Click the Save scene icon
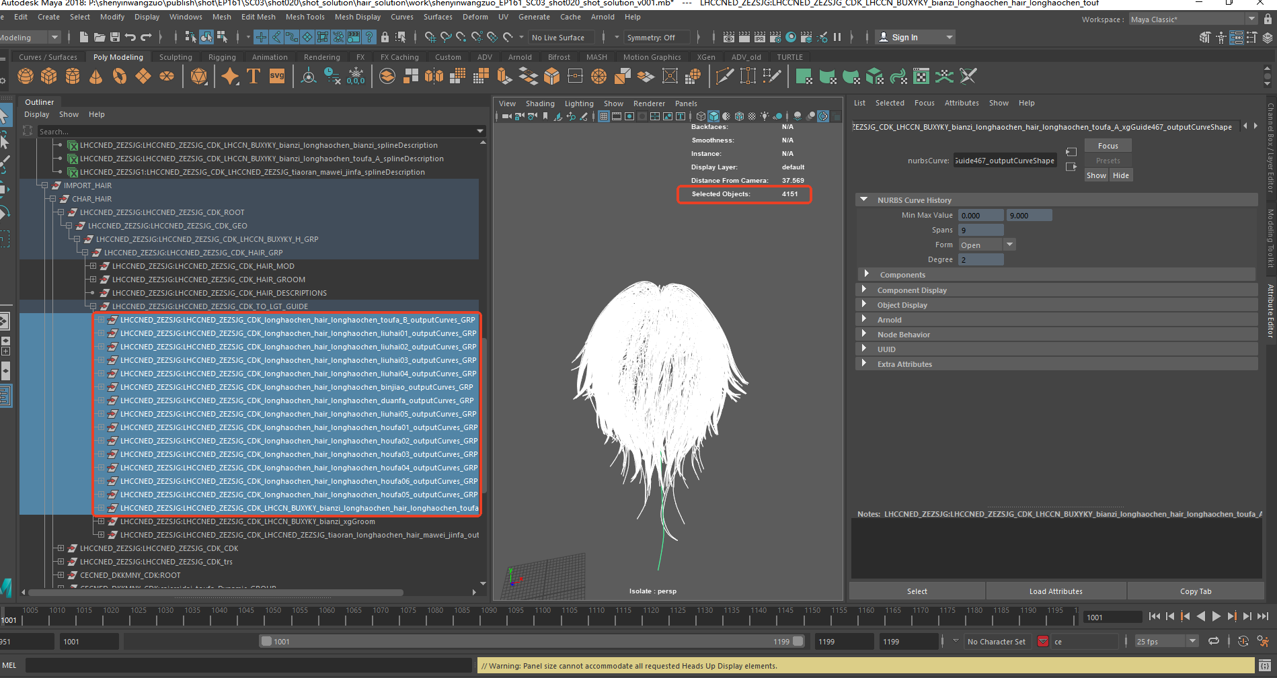 115,37
